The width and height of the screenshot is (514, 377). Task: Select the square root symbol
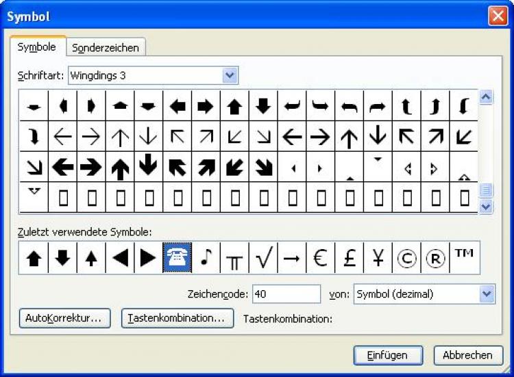click(x=263, y=258)
